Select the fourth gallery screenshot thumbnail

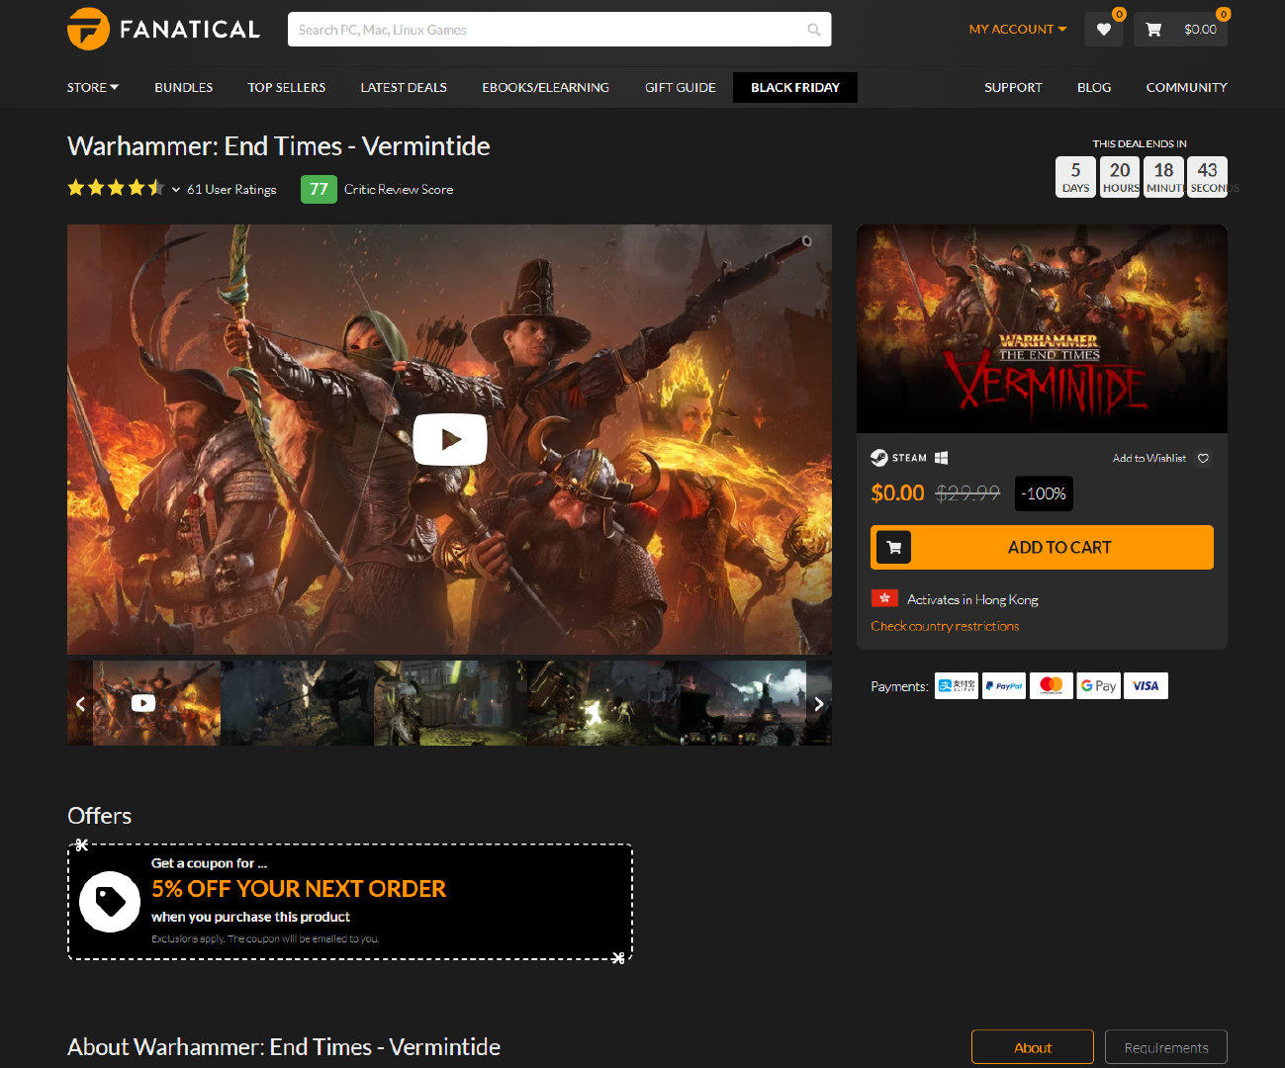[603, 703]
